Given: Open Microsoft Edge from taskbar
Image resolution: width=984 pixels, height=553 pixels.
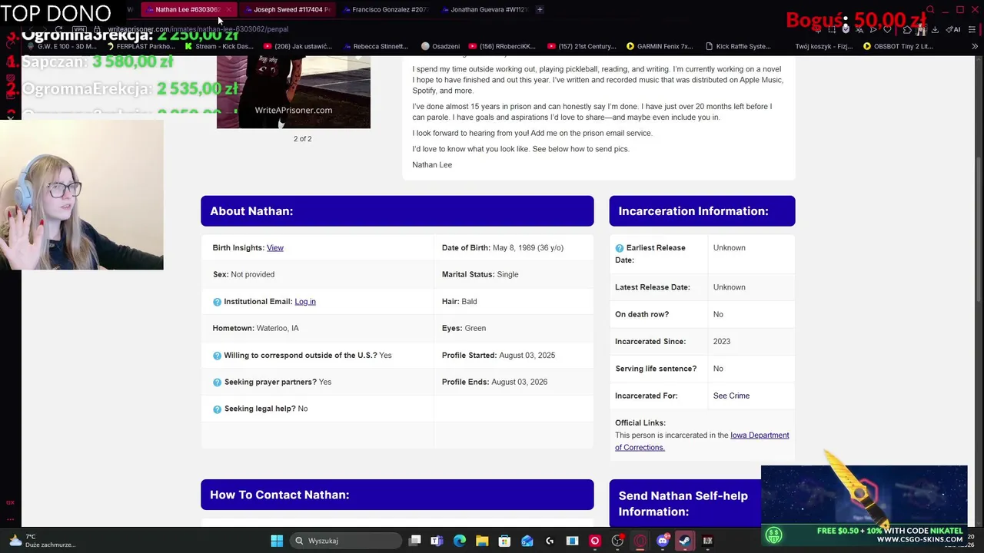Looking at the screenshot, I should [459, 541].
